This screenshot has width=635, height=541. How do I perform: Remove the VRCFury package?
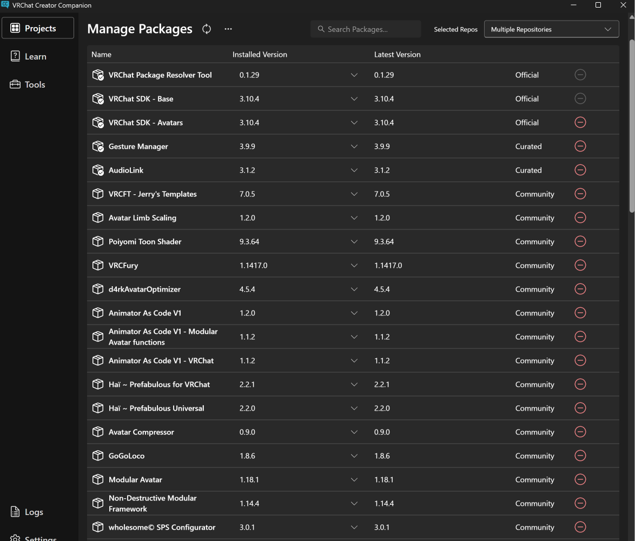[x=580, y=265]
